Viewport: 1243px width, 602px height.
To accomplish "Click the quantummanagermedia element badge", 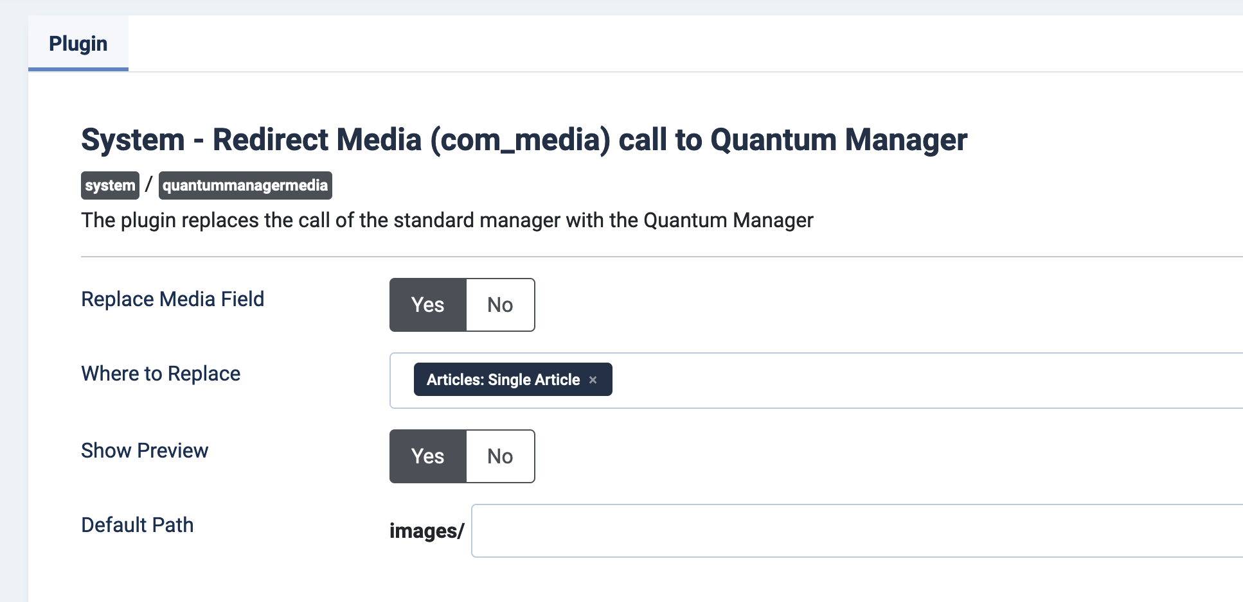I will pos(245,185).
